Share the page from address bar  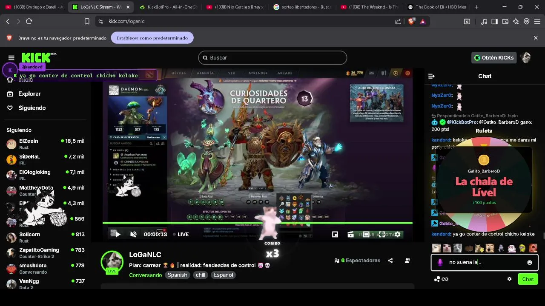click(x=398, y=21)
